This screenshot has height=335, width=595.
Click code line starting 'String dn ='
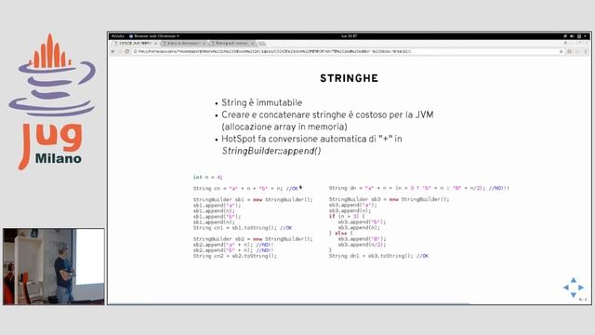pyautogui.click(x=419, y=188)
